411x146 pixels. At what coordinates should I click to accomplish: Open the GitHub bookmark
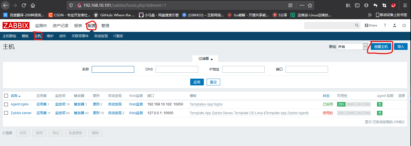point(114,15)
